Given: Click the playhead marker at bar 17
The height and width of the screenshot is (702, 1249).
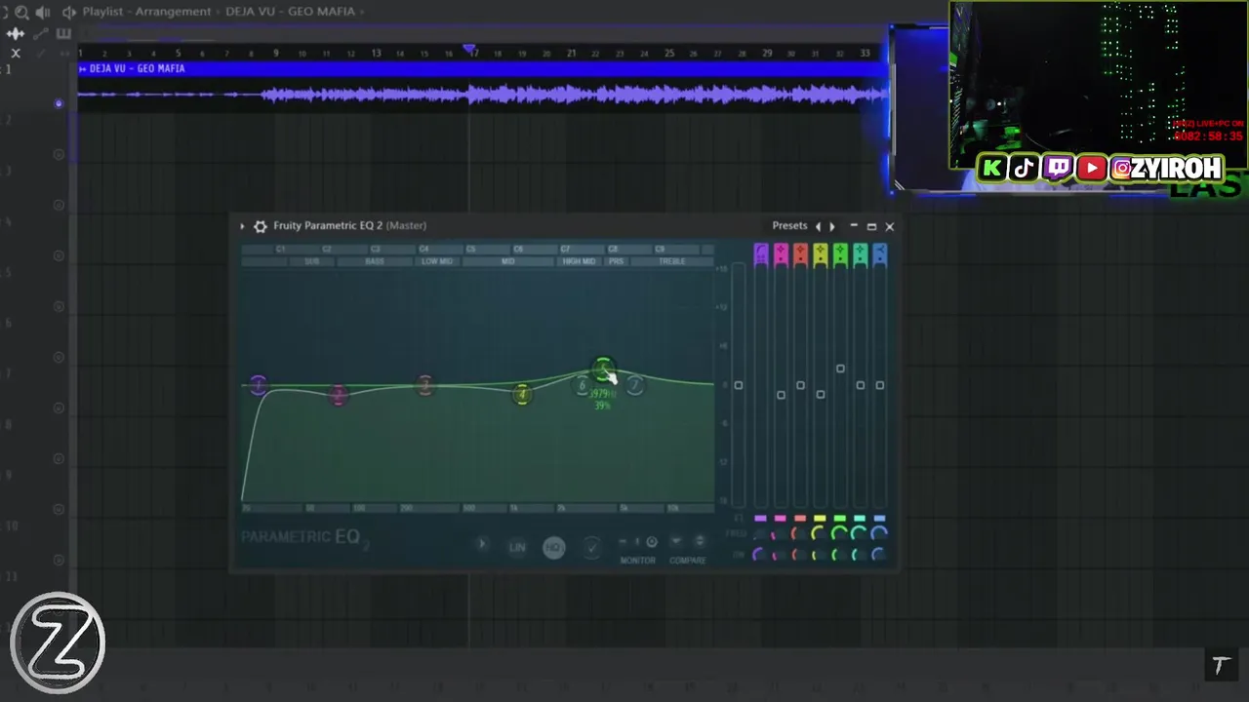Looking at the screenshot, I should coord(470,49).
